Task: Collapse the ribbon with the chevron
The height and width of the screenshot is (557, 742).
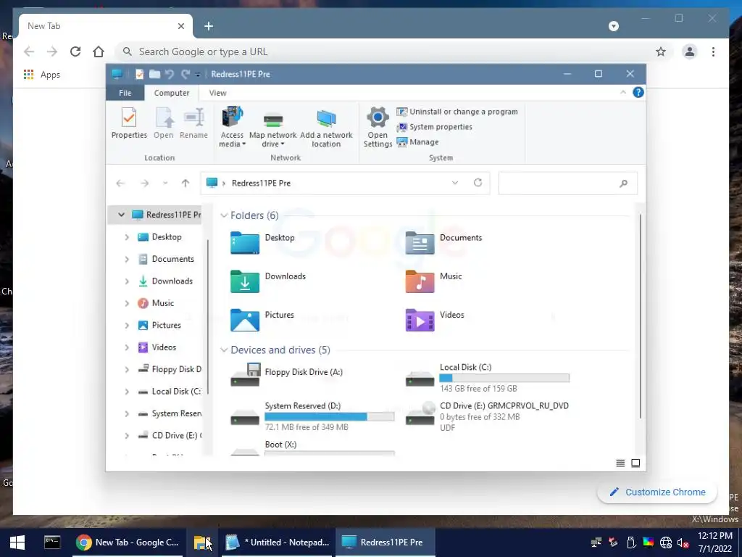Action: (x=622, y=92)
